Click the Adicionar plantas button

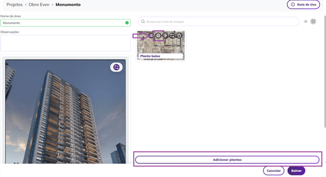[227, 159]
